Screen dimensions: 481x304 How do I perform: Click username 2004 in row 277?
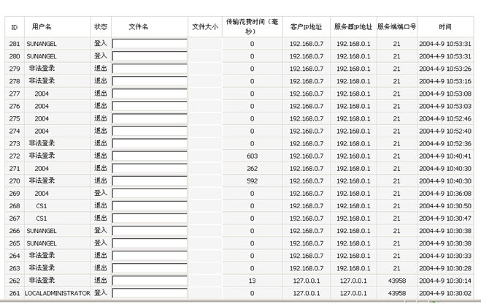point(42,94)
